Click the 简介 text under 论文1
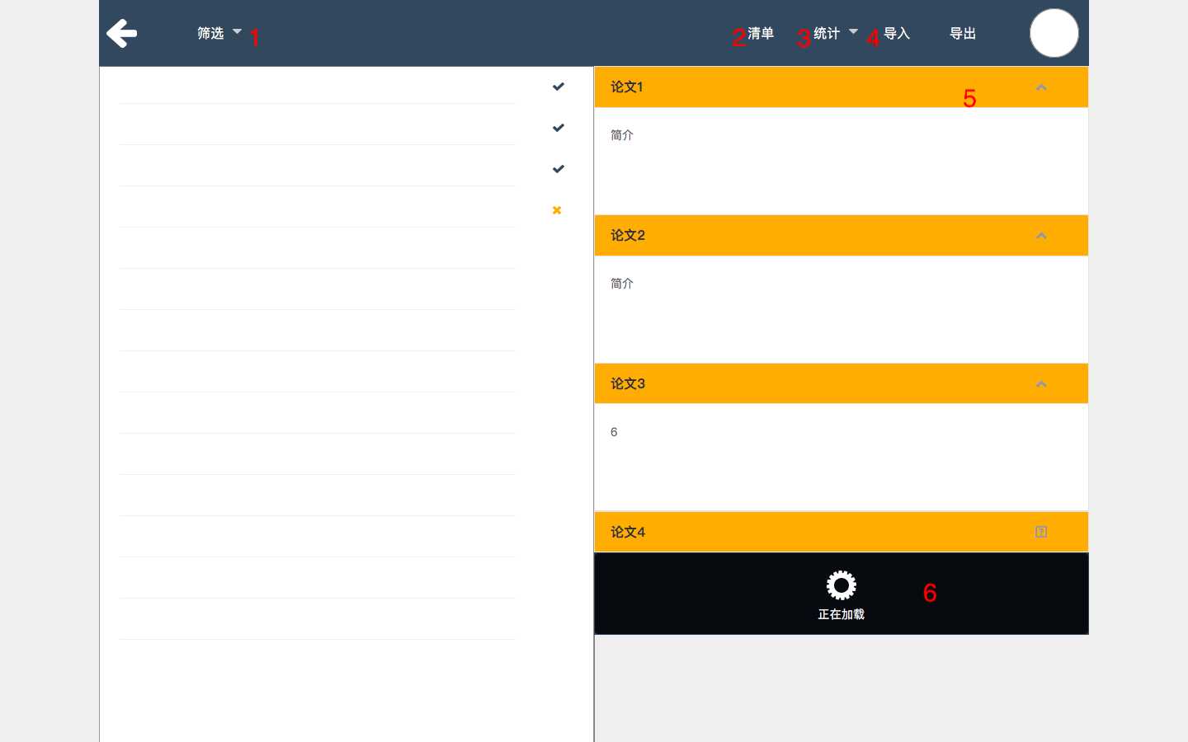The width and height of the screenshot is (1188, 742). pos(622,135)
